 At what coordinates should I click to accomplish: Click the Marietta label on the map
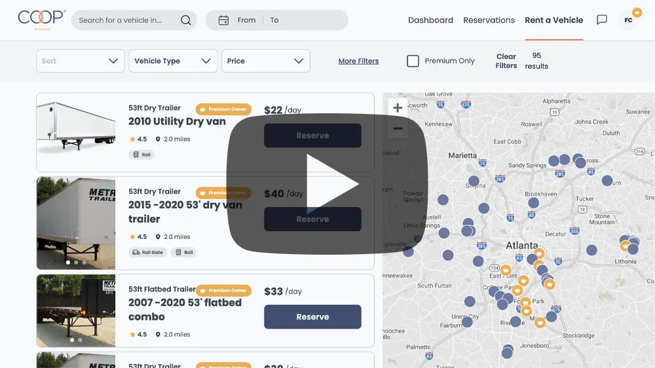point(462,155)
